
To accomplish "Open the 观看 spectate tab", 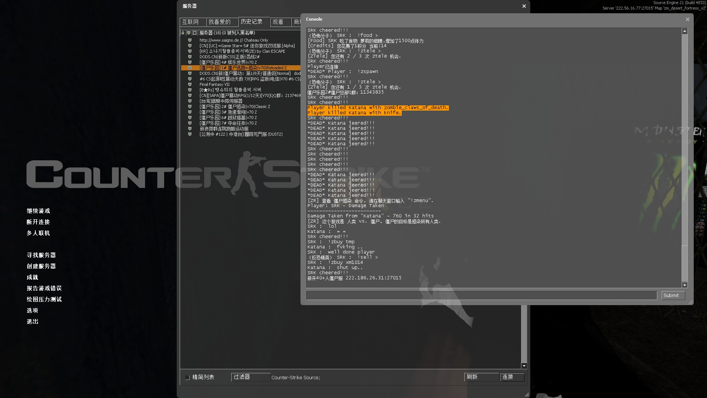I will click(280, 22).
